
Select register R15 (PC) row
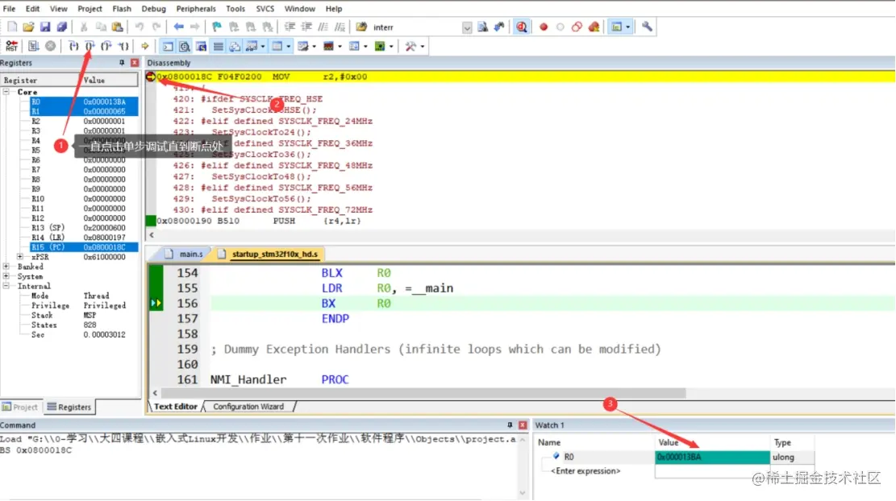coord(84,247)
